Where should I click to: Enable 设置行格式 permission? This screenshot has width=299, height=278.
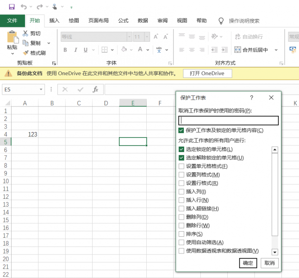(x=181, y=183)
